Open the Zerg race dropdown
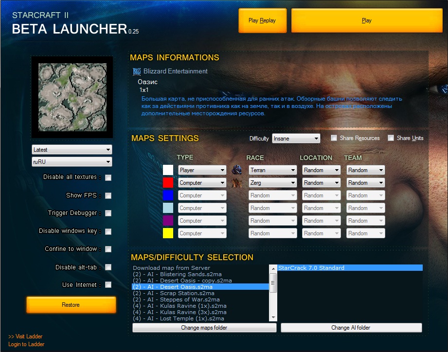The width and height of the screenshot is (448, 352). tap(272, 183)
